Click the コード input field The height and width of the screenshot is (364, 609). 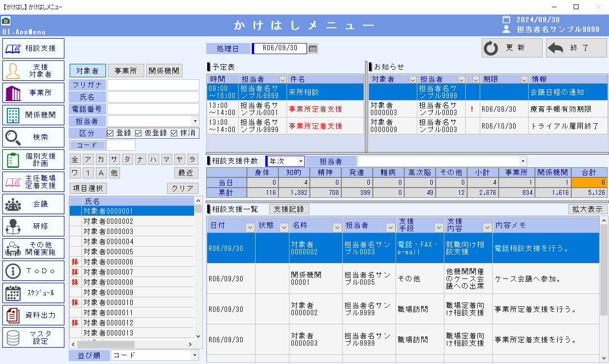[121, 145]
